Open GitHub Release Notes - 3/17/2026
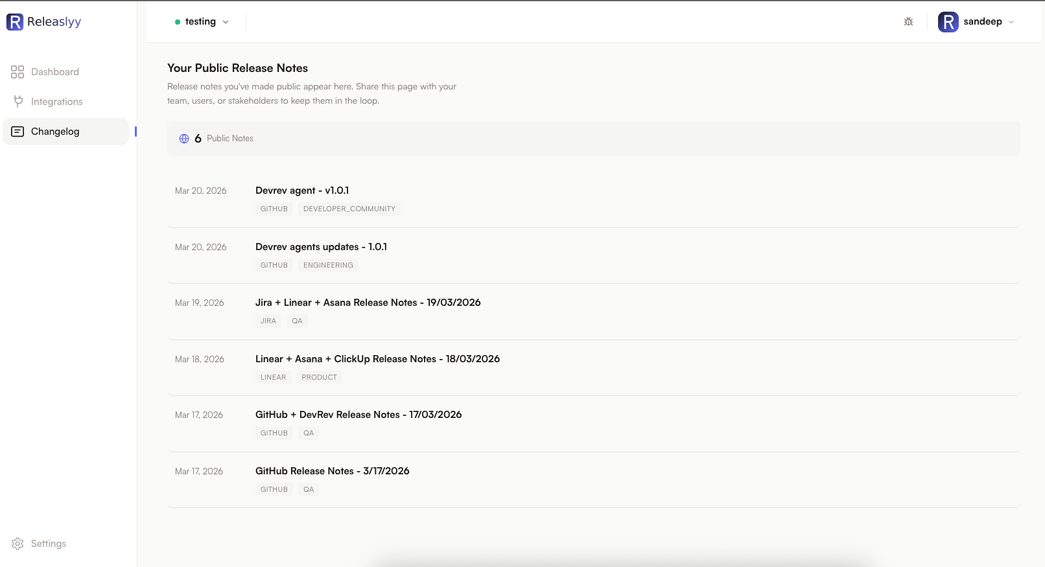 pyautogui.click(x=332, y=471)
